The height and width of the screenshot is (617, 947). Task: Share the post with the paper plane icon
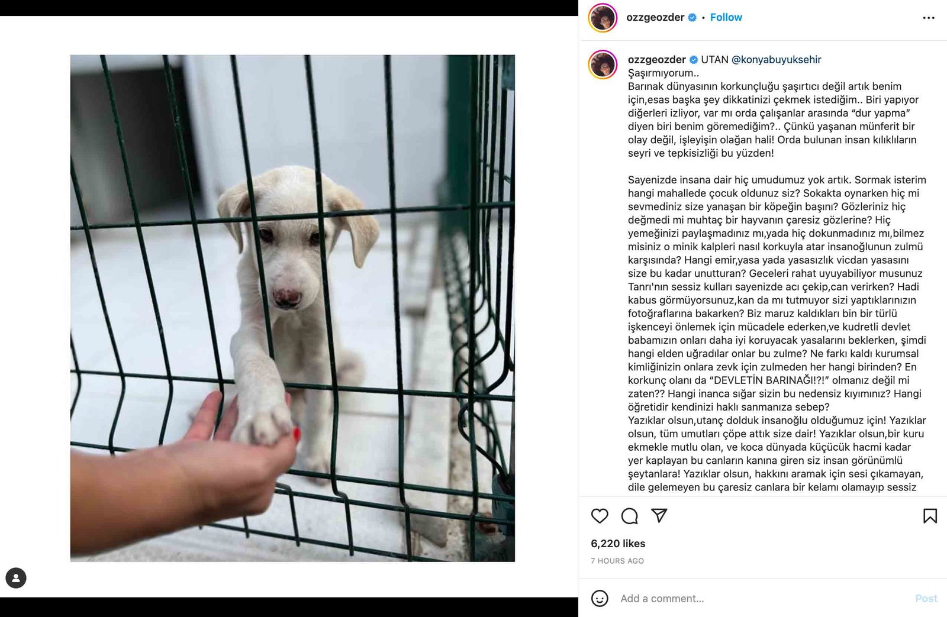tap(659, 515)
